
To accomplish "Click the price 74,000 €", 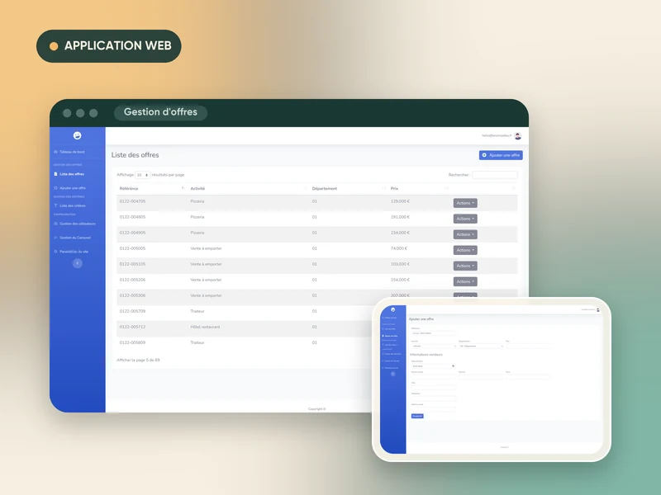I will (x=399, y=248).
